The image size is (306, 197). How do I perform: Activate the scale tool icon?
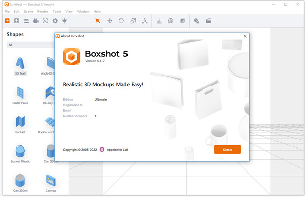pos(133,21)
